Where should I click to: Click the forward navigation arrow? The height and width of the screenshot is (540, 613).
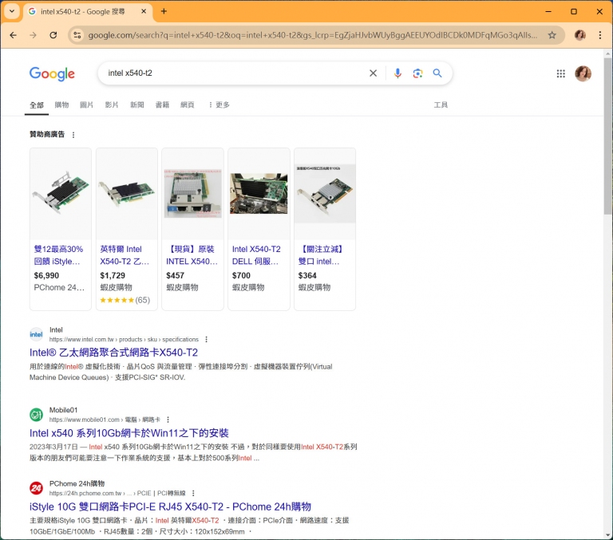34,35
